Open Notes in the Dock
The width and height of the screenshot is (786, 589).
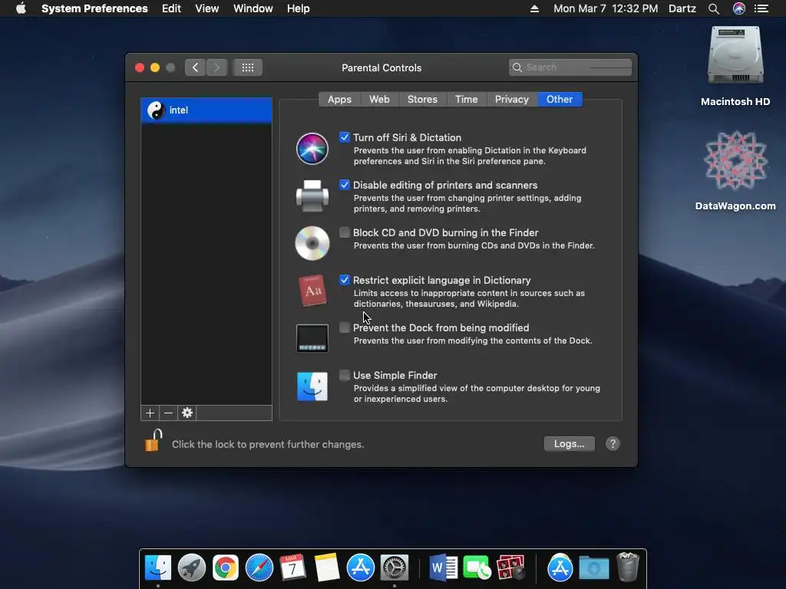[x=327, y=568]
